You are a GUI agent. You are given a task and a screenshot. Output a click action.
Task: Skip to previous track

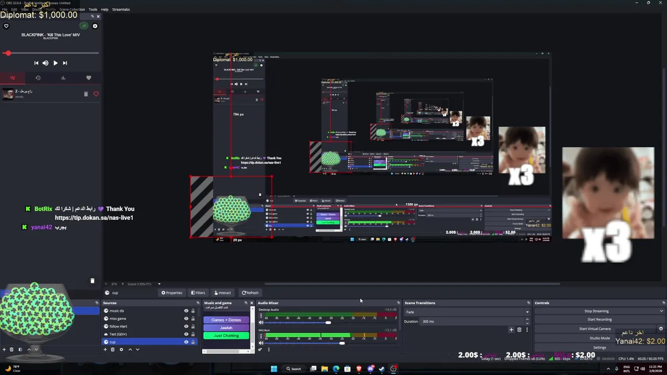click(x=36, y=63)
